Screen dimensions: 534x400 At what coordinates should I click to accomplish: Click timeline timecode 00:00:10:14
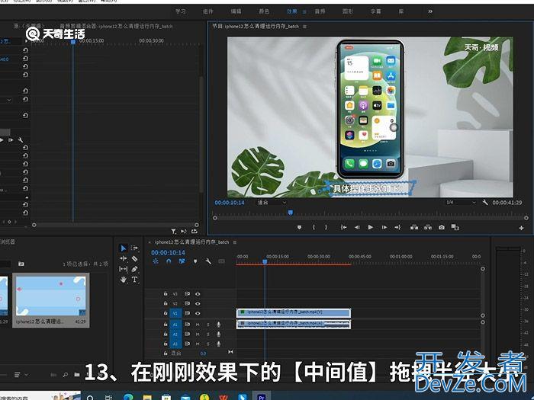[169, 252]
